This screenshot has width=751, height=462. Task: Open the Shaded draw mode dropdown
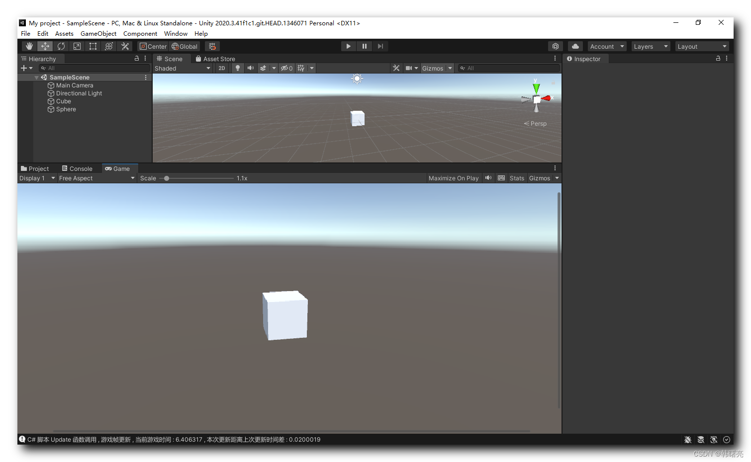tap(183, 68)
